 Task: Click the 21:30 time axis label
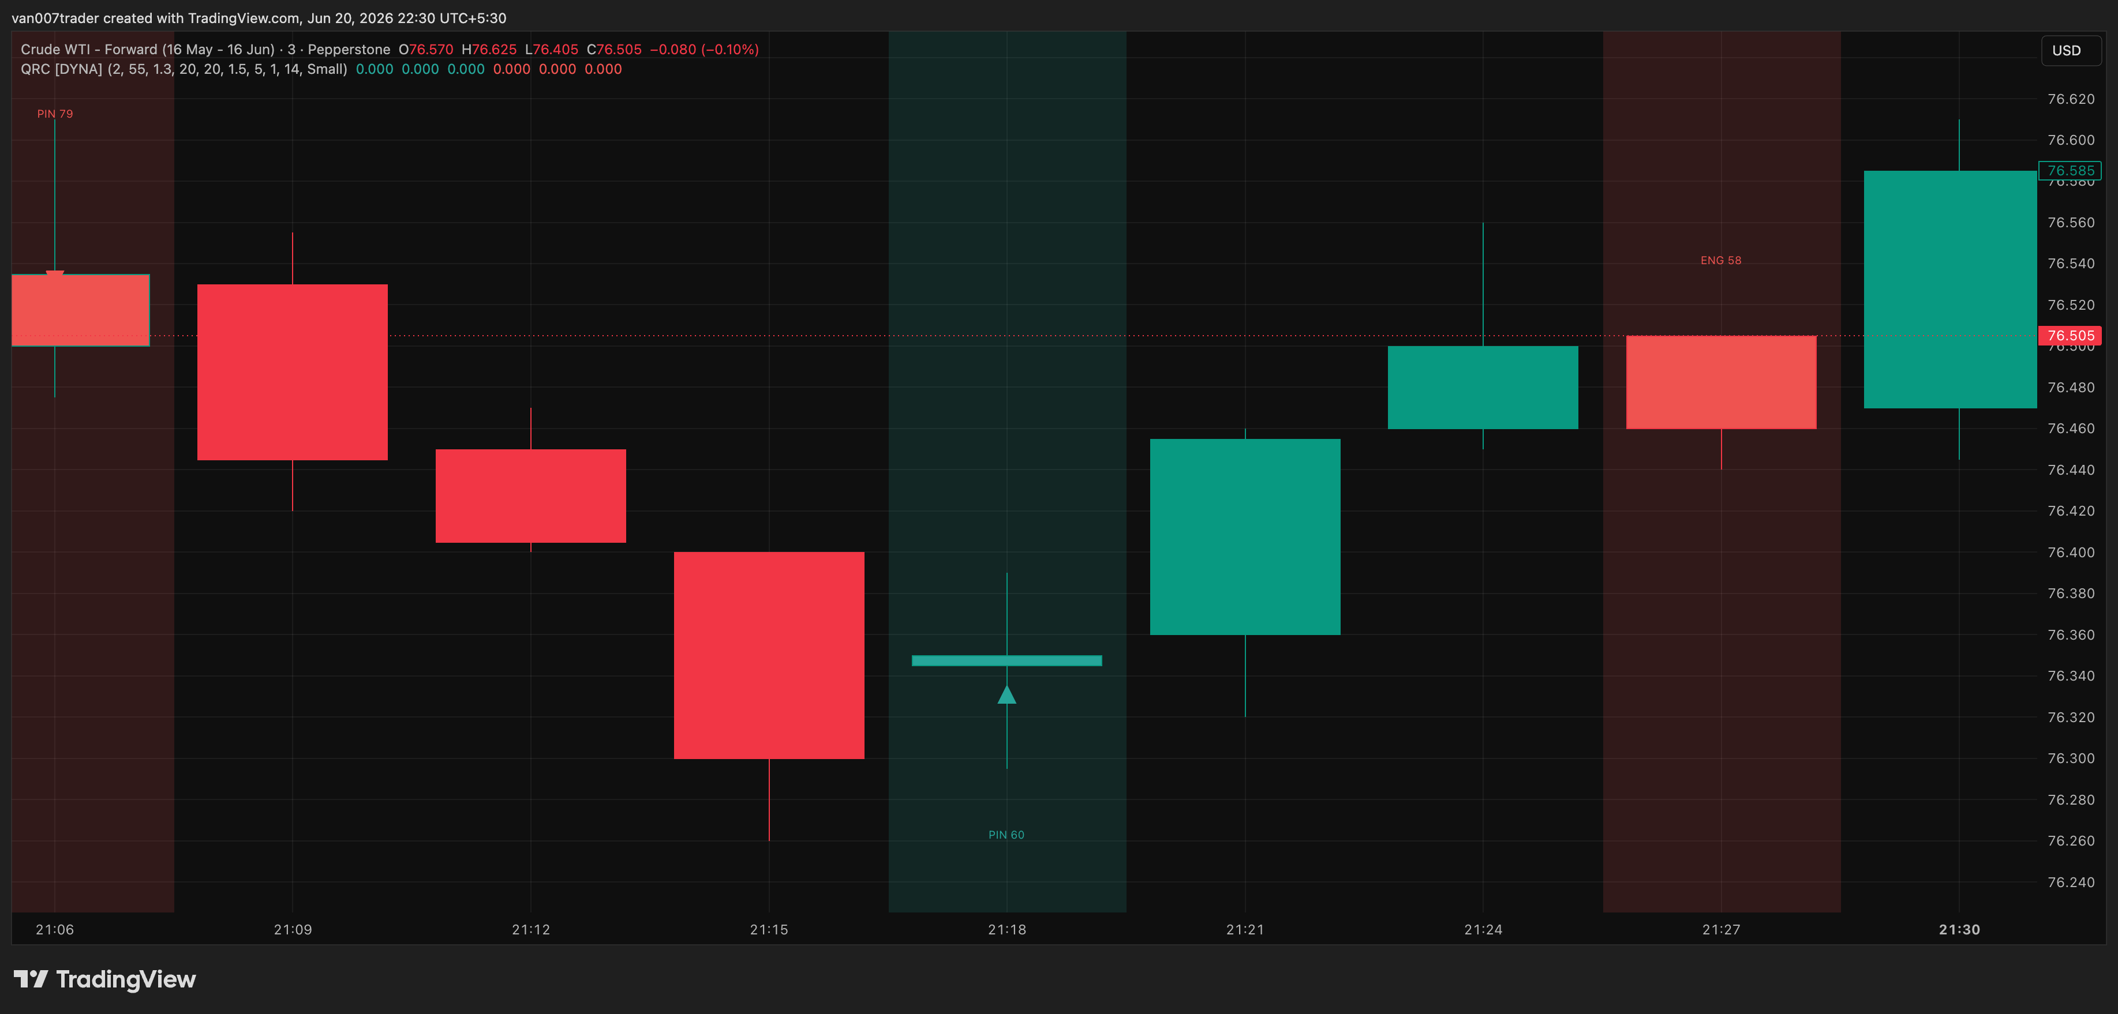pos(1959,929)
